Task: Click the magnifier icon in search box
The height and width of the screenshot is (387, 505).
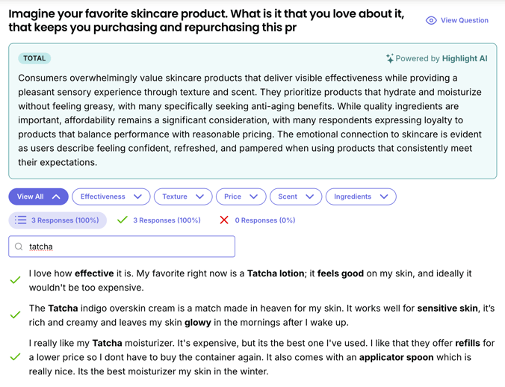Action: 19,247
